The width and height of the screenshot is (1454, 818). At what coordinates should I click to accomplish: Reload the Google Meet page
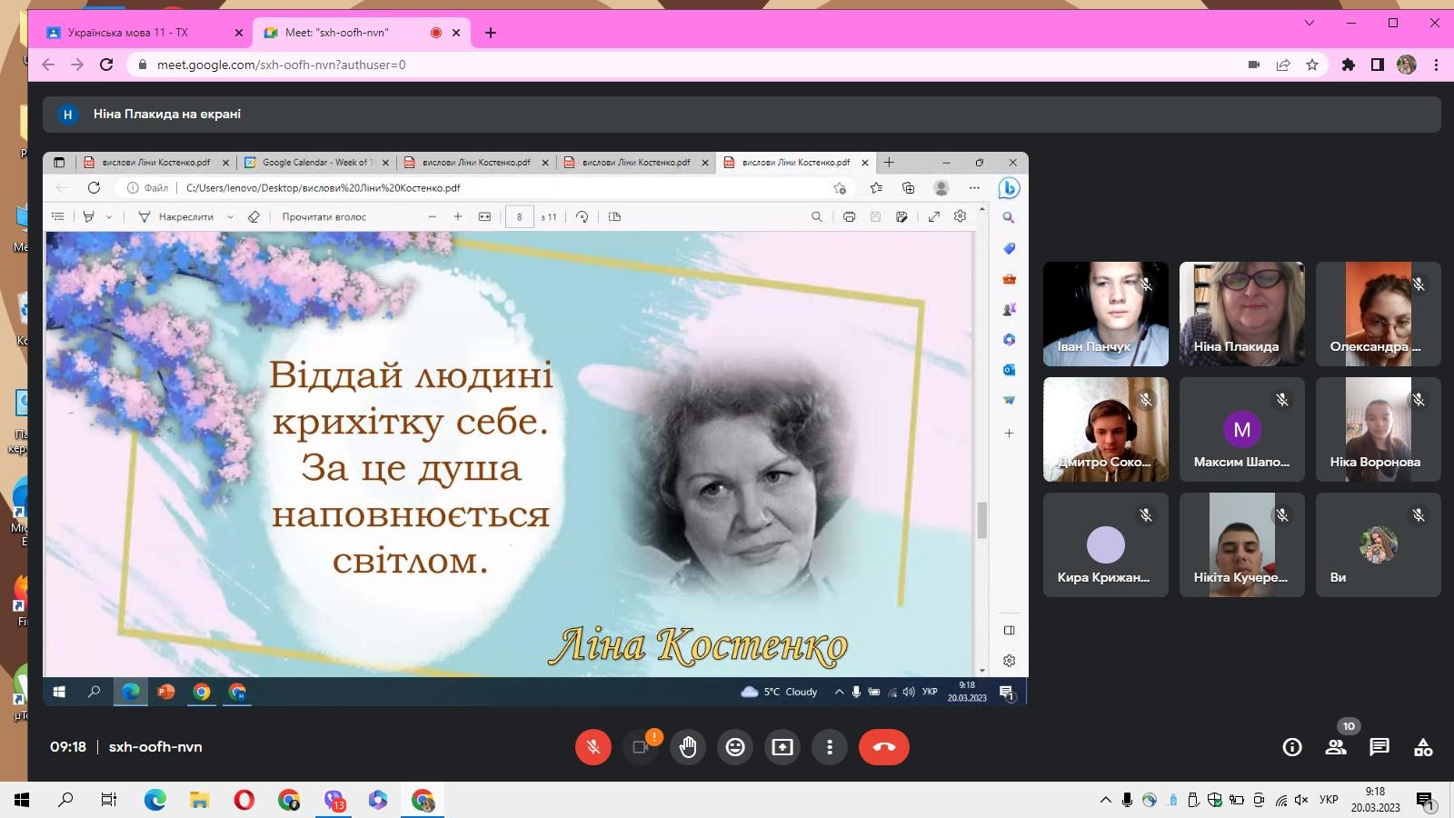pos(106,65)
